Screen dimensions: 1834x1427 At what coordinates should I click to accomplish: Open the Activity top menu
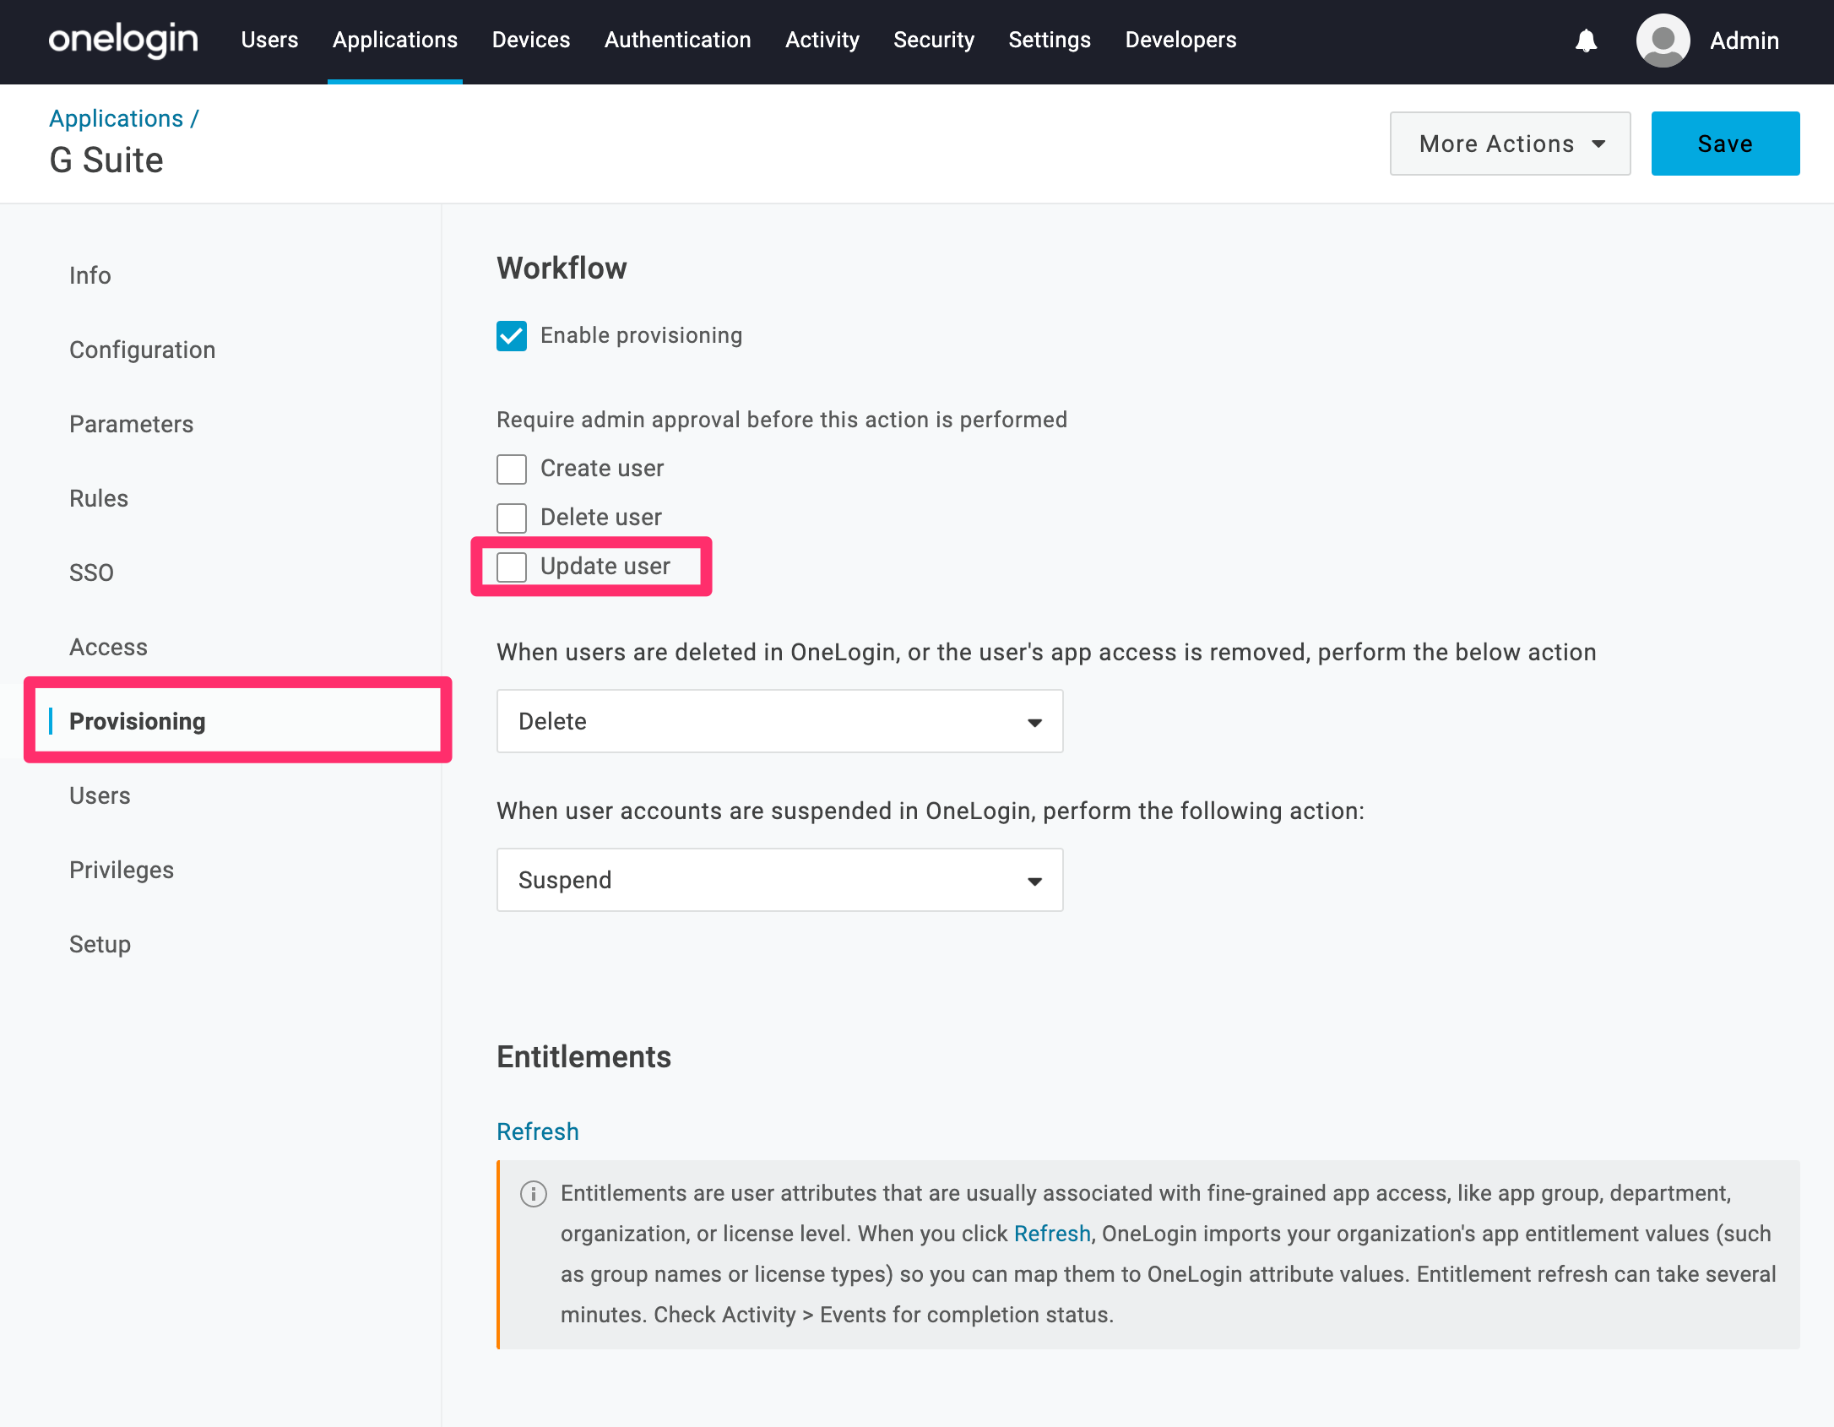(822, 40)
